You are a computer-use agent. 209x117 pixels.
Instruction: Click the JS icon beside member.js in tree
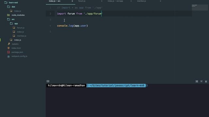(14, 36)
